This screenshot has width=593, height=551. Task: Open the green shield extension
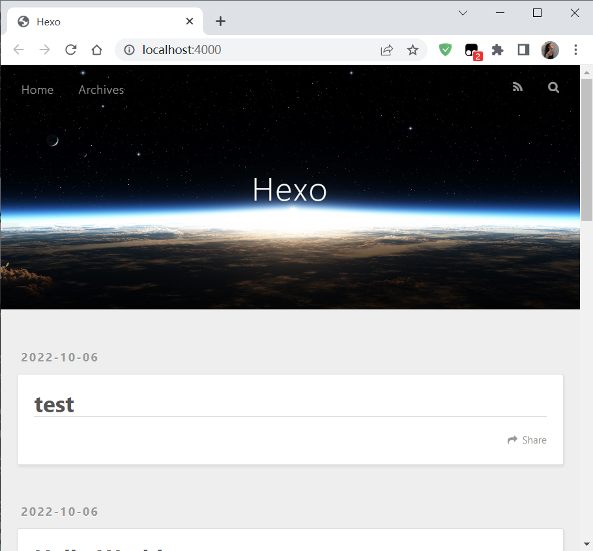tap(445, 49)
